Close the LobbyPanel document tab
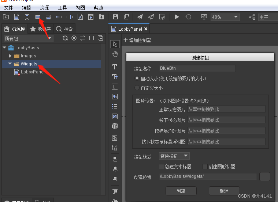This screenshot has height=202, width=278. (146, 29)
